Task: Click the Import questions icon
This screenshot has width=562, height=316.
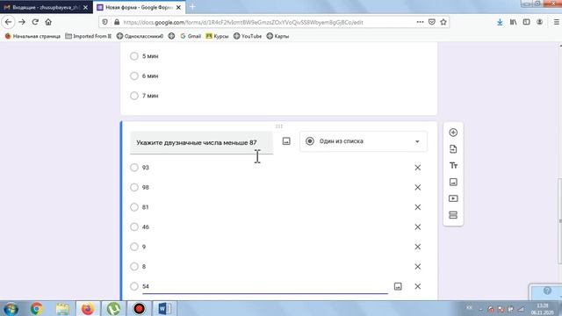Action: coord(453,149)
